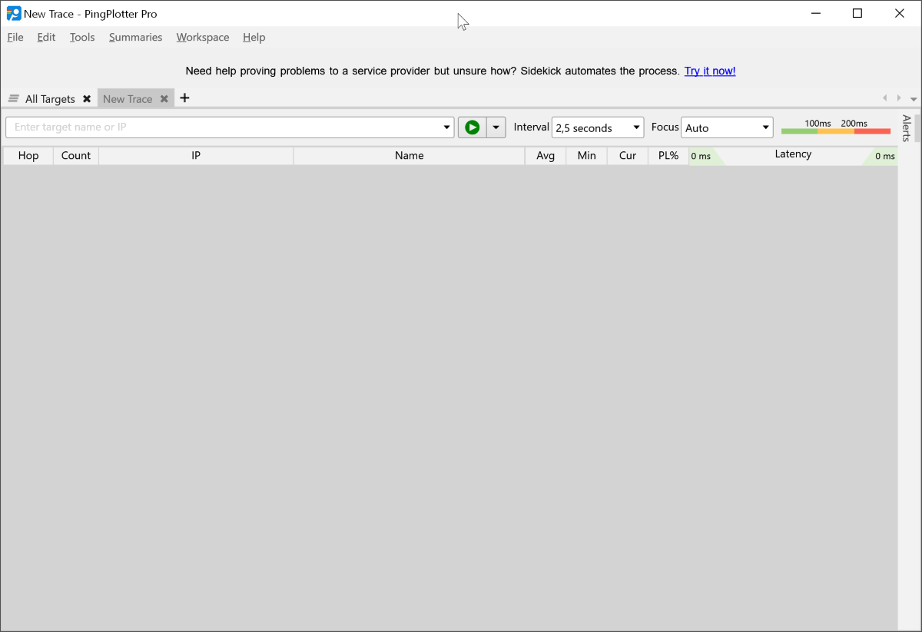Viewport: 922px width, 632px height.
Task: Click the Try it now! link
Action: coord(710,71)
